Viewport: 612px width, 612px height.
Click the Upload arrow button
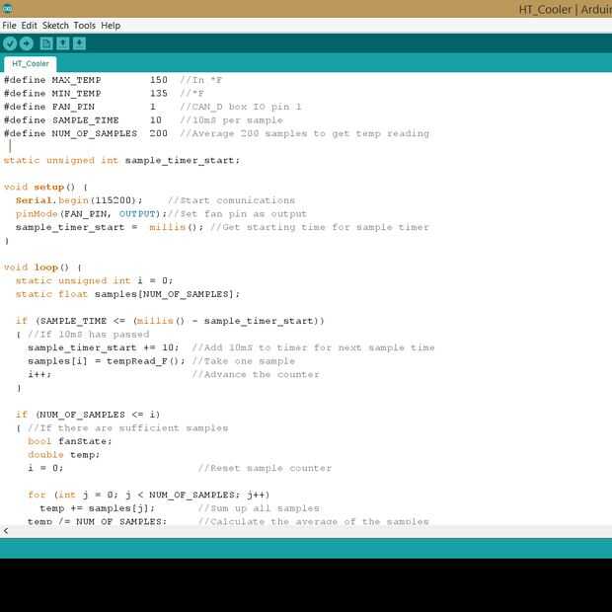tap(27, 43)
